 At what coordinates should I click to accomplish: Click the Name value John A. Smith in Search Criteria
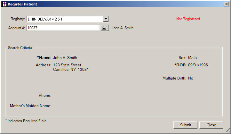(65, 58)
